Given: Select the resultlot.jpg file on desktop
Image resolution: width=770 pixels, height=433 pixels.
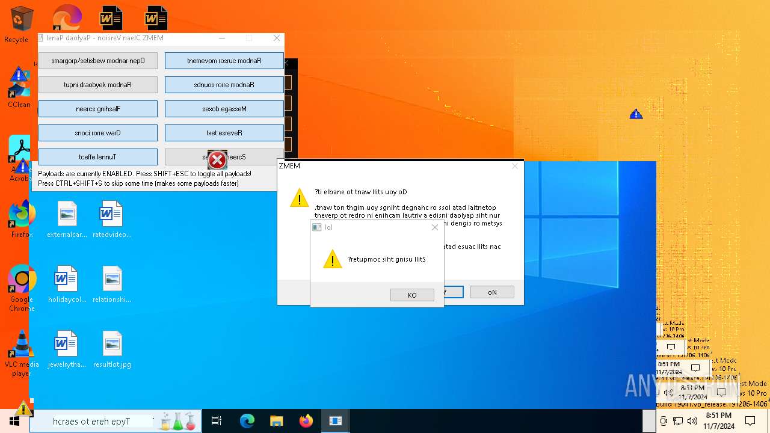Looking at the screenshot, I should [112, 349].
